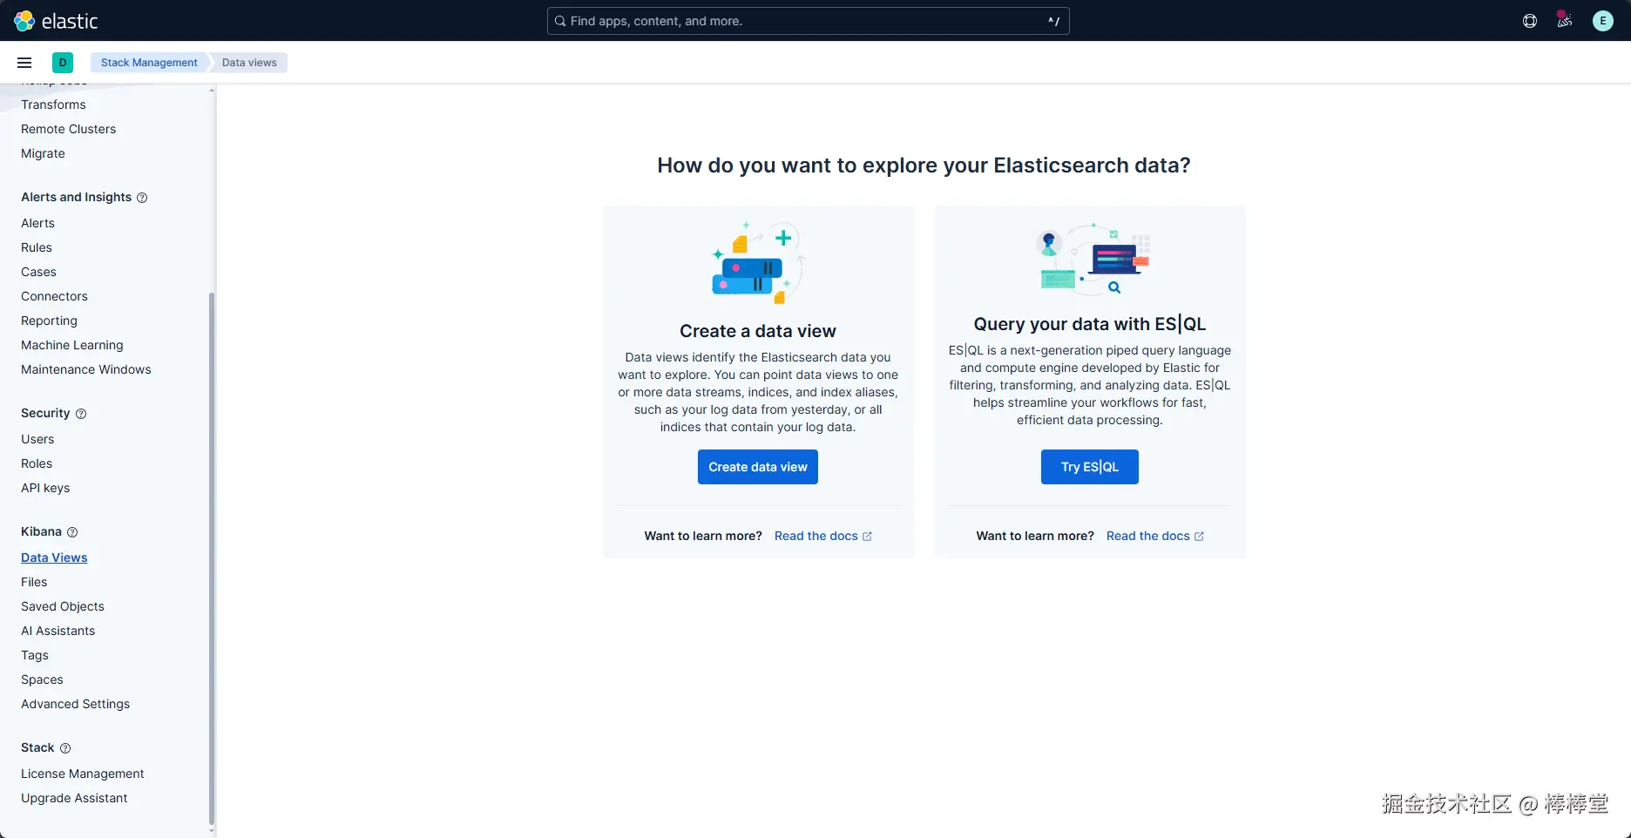The height and width of the screenshot is (838, 1631).
Task: Click the Elastic logo in header
Action: click(56, 21)
